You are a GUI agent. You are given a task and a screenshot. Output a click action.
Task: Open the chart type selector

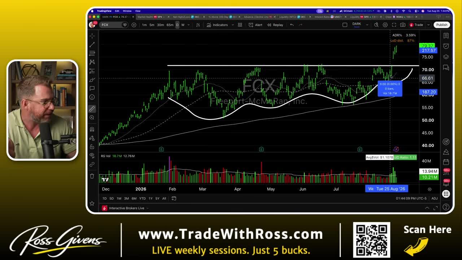coord(198,25)
